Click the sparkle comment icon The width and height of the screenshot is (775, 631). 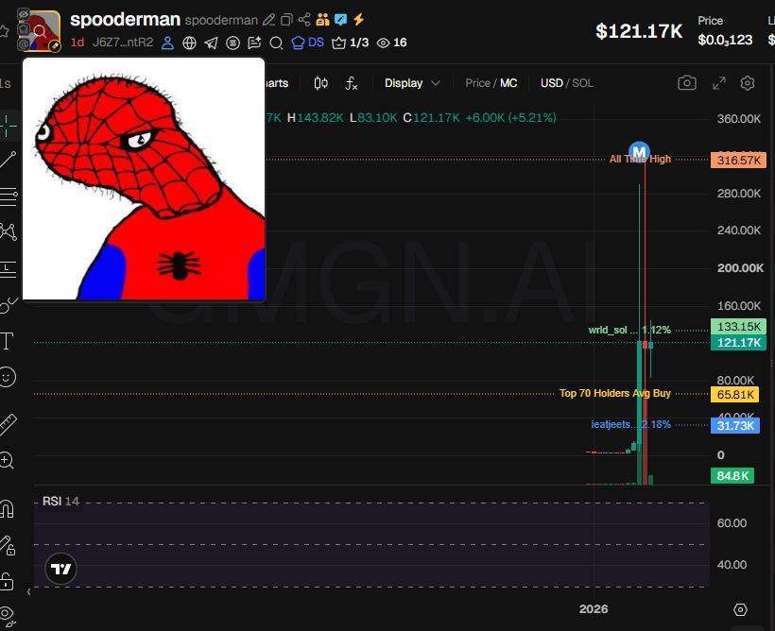254,43
